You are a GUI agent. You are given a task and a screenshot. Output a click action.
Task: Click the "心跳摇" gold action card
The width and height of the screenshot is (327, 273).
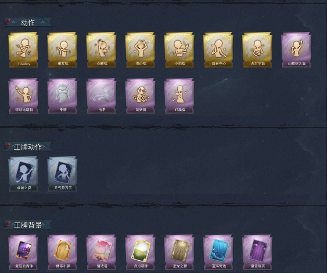(101, 49)
